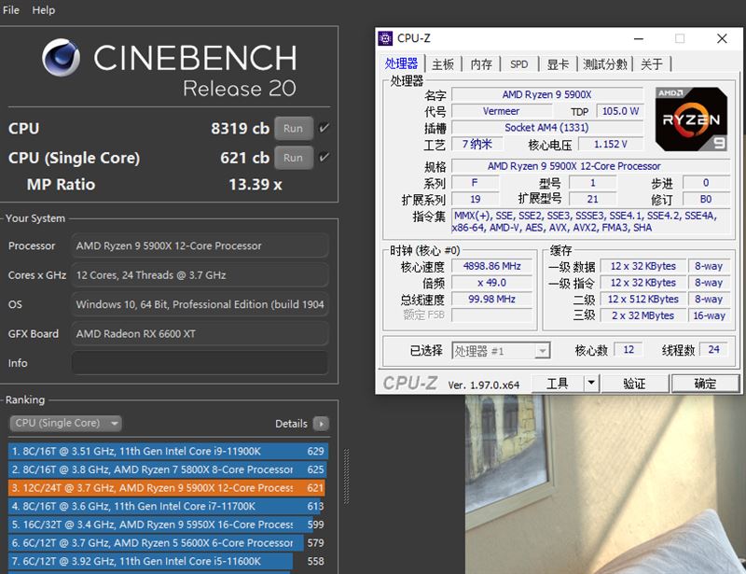This screenshot has width=746, height=574.
Task: Switch to the 主板 tab in CPU-Z
Action: (442, 63)
